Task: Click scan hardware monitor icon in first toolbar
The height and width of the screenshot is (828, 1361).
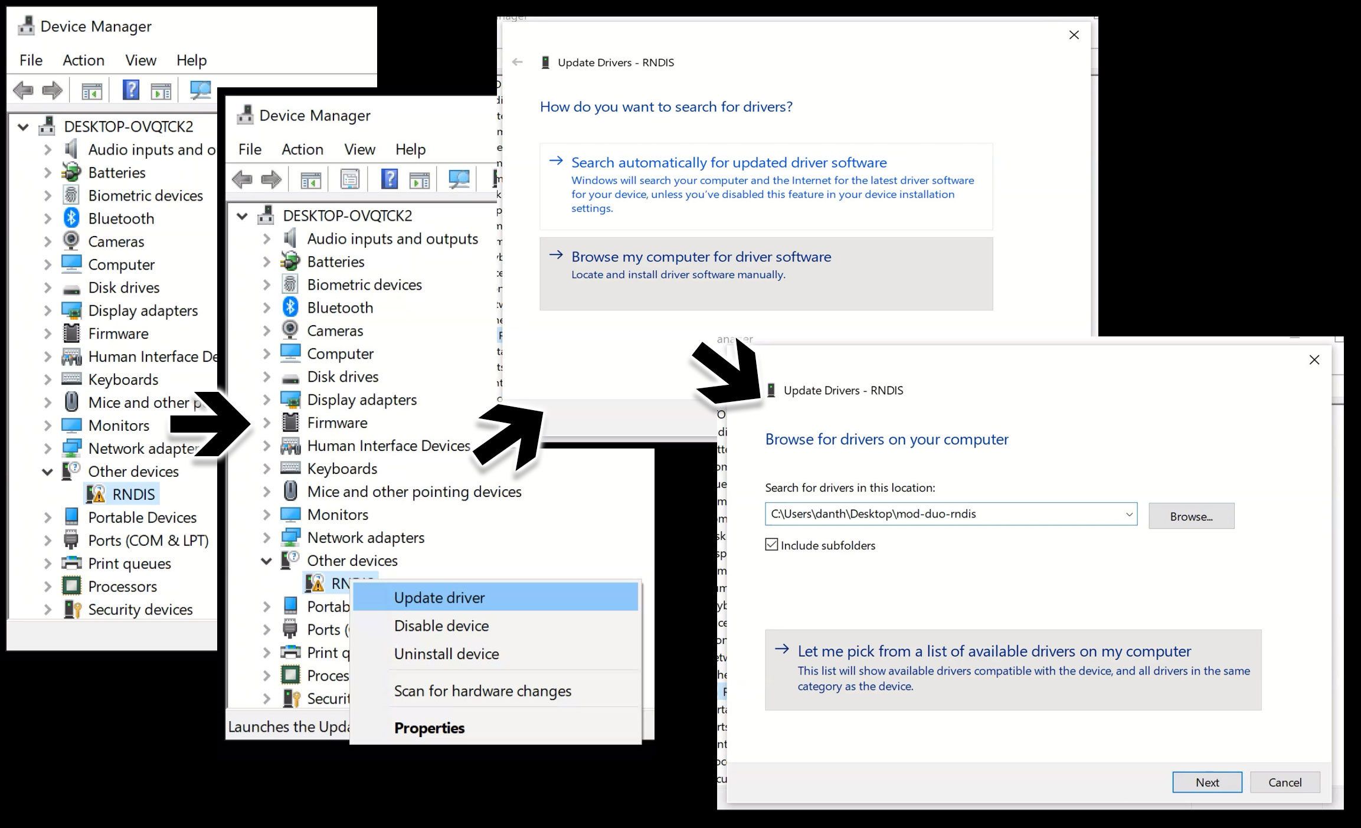Action: pos(200,90)
